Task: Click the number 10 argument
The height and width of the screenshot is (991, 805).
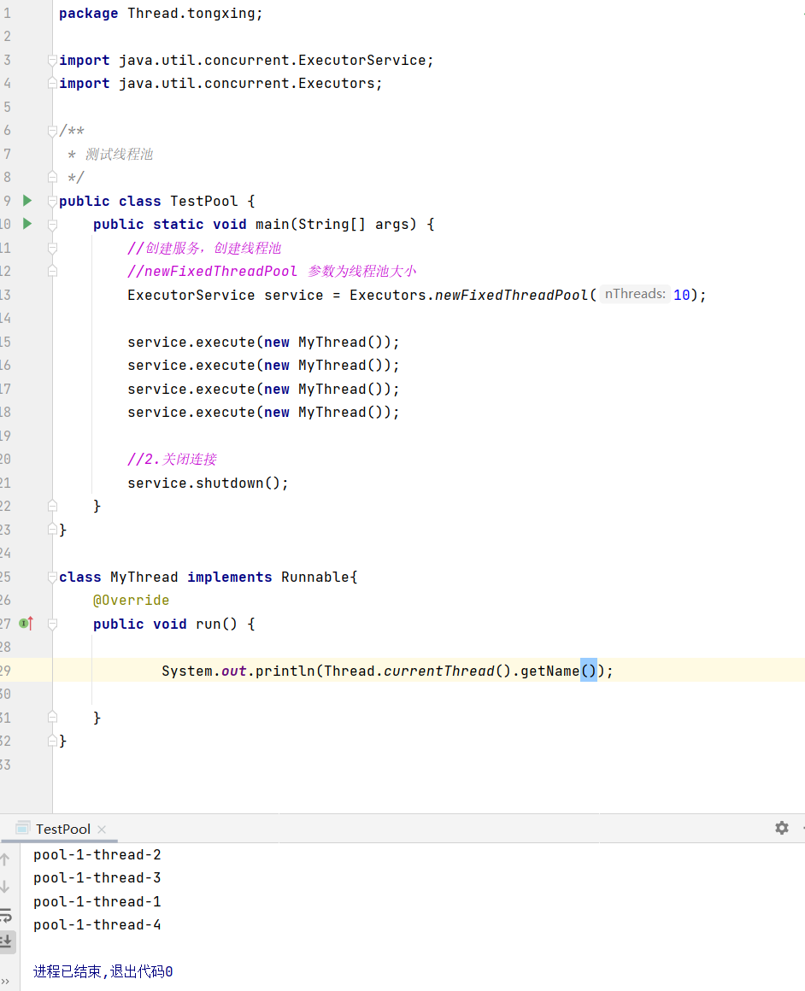Action: click(682, 295)
